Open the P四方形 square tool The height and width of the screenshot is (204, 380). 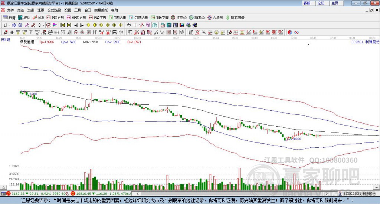(x=55, y=18)
